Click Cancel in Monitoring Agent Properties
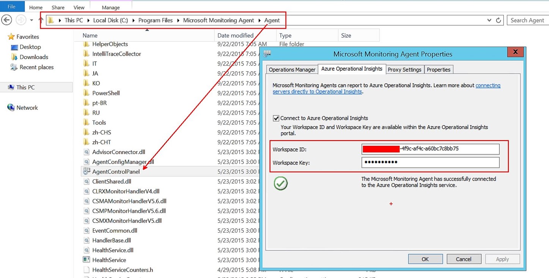This screenshot has height=278, width=549. pyautogui.click(x=464, y=259)
